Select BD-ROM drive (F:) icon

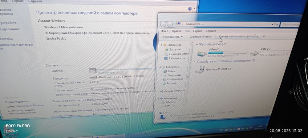point(200,69)
